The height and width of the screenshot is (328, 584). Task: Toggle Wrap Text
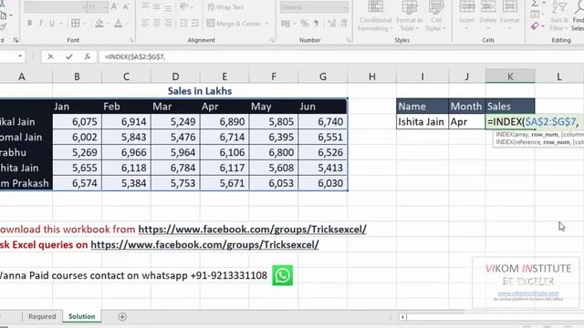coord(225,7)
